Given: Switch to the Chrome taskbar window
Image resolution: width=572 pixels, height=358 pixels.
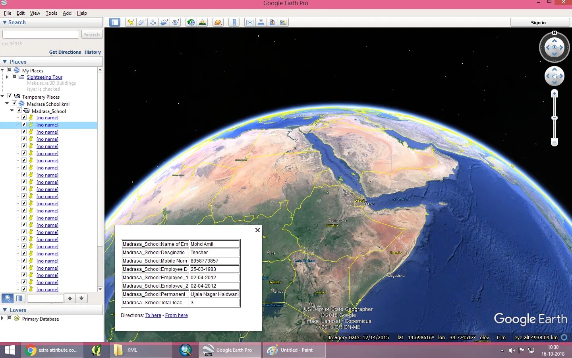Looking at the screenshot, I should (x=52, y=350).
